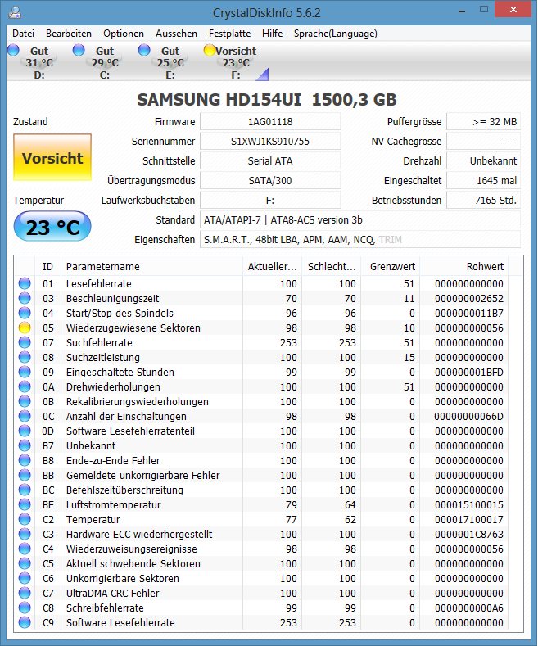Click status icon for Hardware ECC wiederhergestellt
This screenshot has width=538, height=646.
click(x=25, y=535)
